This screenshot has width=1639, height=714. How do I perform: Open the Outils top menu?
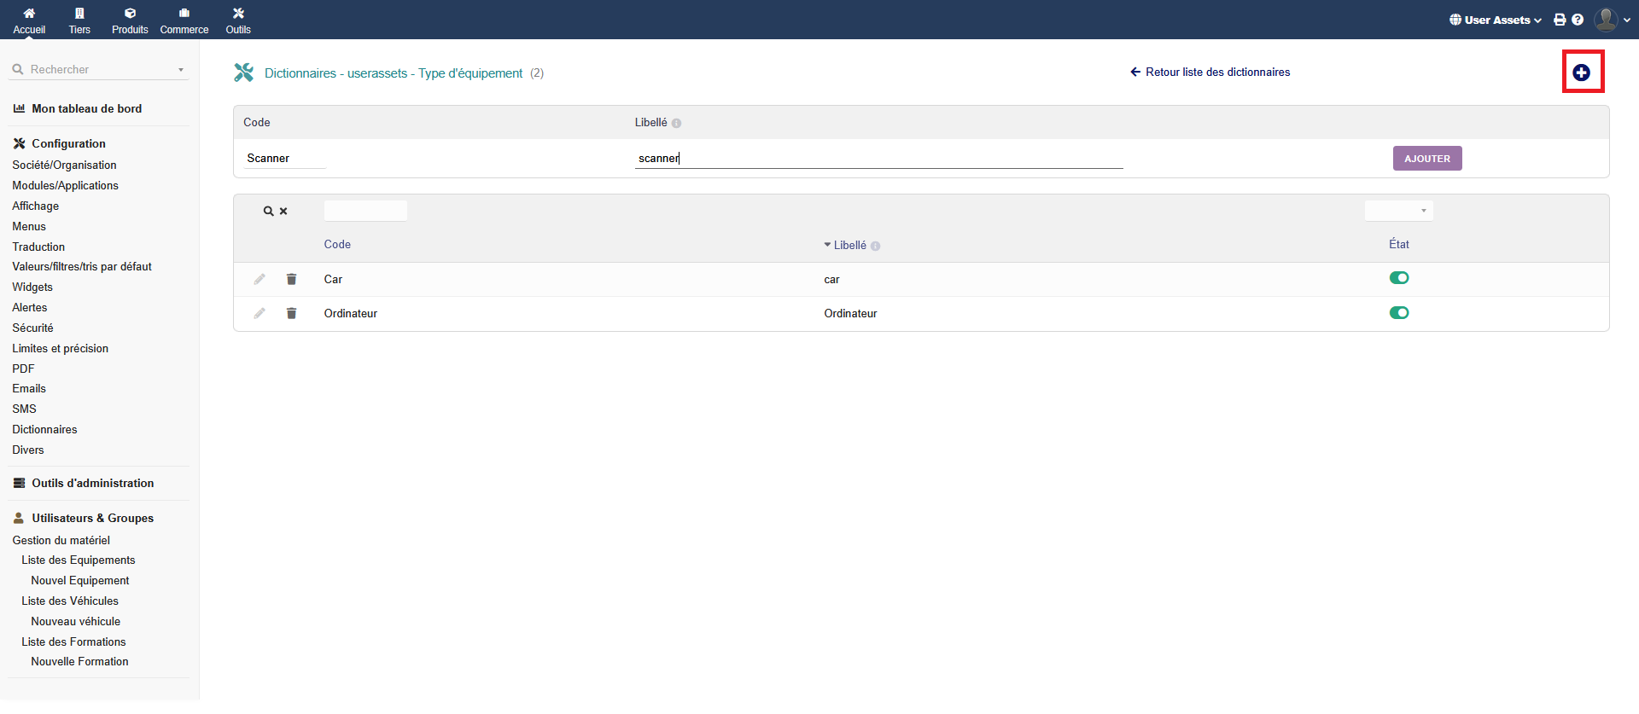pyautogui.click(x=238, y=20)
